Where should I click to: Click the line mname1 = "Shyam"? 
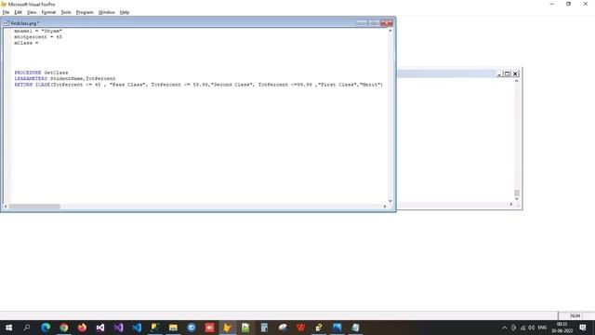pos(38,31)
